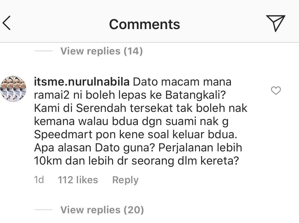Load 20 hidden replies under the comment
The width and height of the screenshot is (299, 223).
[102, 210]
